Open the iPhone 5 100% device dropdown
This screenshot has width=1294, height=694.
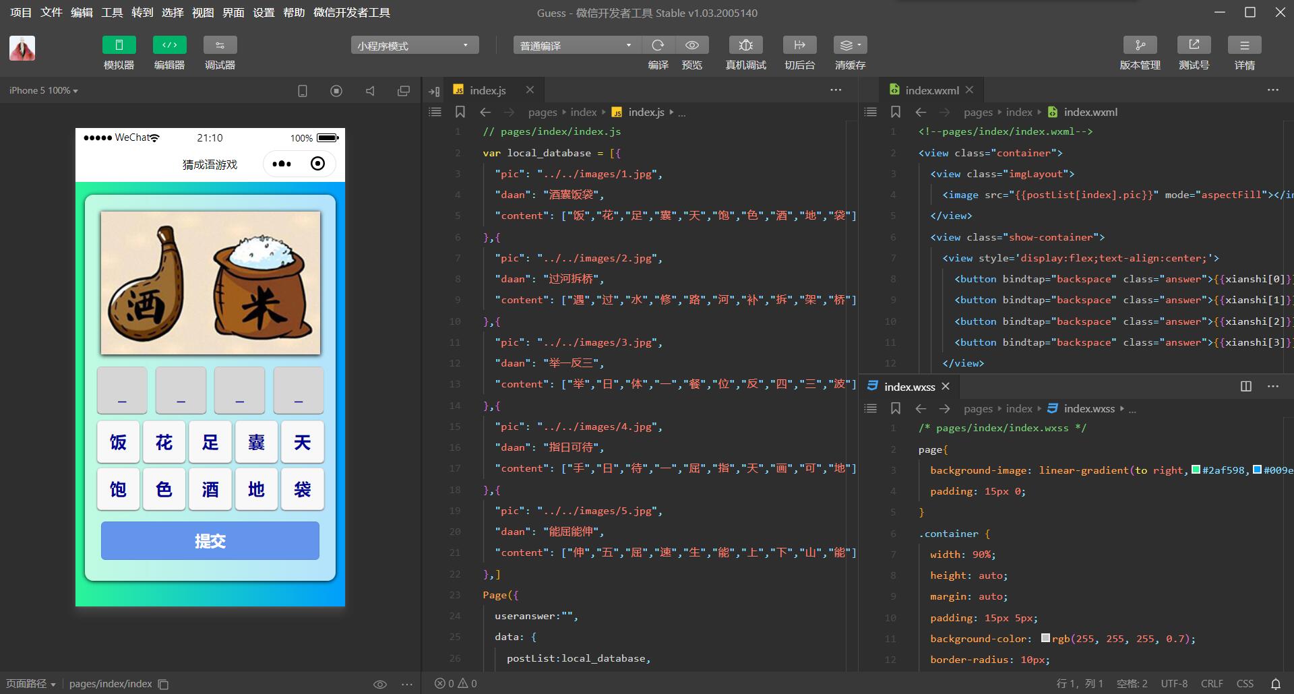point(44,90)
